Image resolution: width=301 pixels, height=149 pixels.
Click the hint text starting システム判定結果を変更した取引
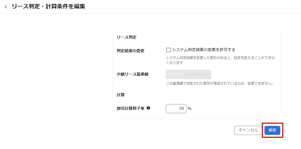220,58
